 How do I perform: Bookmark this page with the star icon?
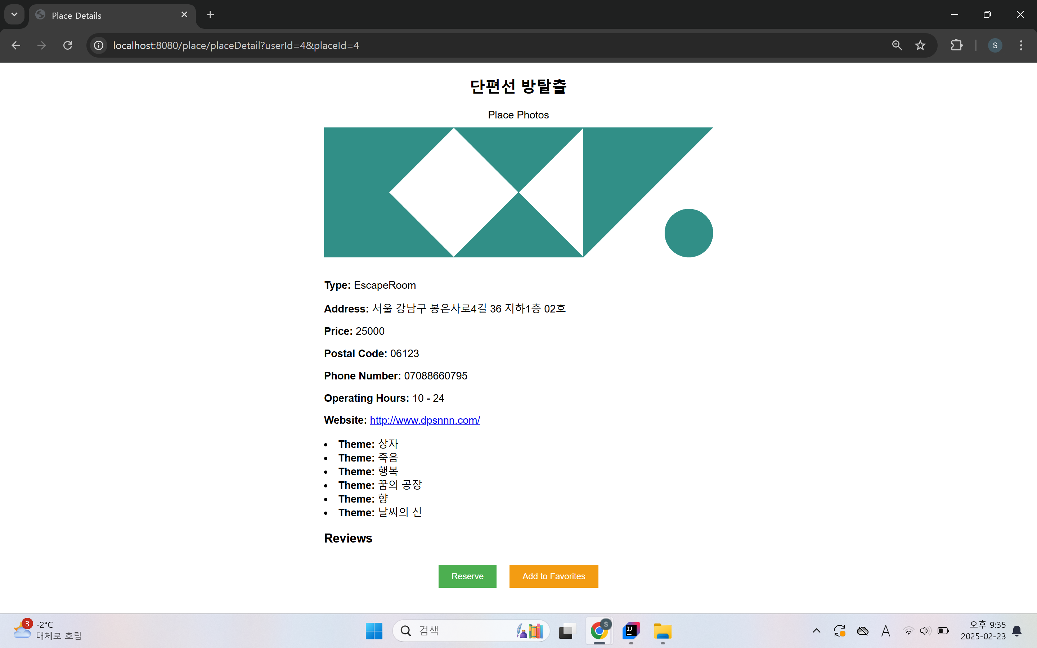920,45
